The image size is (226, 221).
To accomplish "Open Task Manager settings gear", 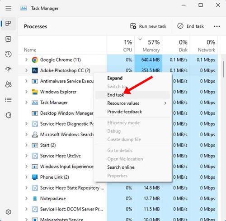I will click(x=8, y=212).
